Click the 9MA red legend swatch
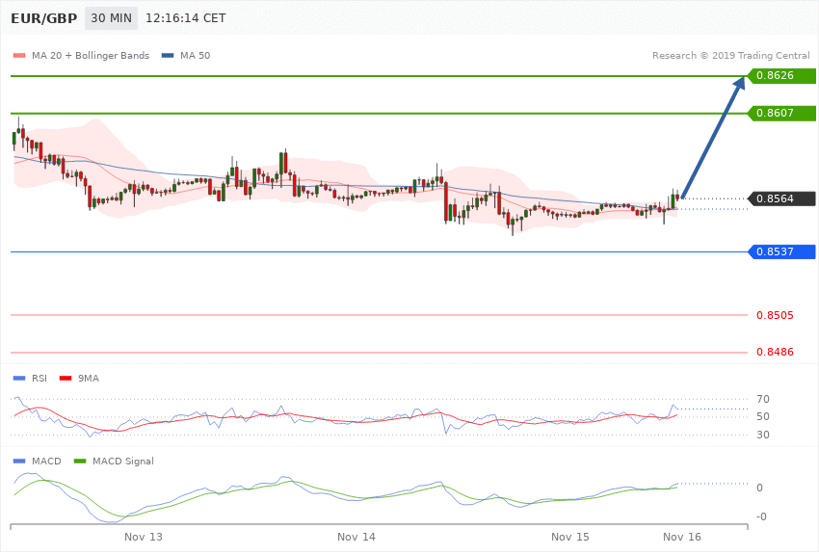This screenshot has height=555, width=819. [x=66, y=379]
